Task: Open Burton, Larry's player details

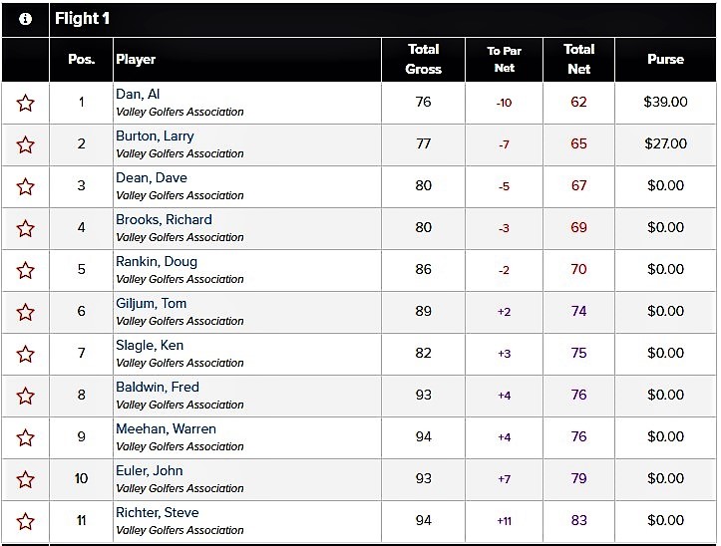Action: click(x=155, y=136)
